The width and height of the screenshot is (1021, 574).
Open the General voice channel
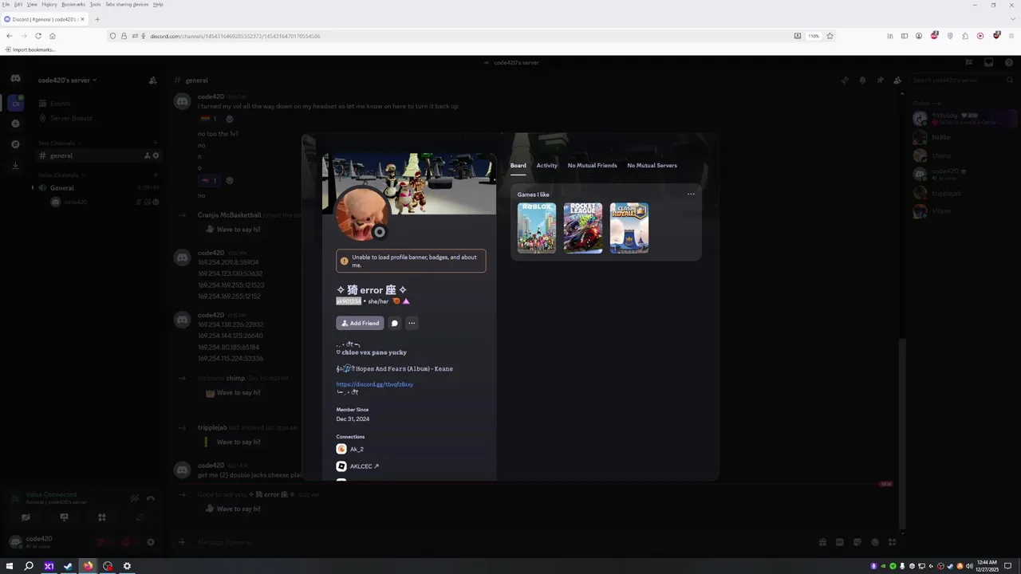click(x=99, y=187)
